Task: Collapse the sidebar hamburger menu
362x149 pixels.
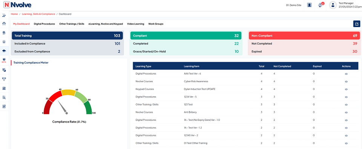Action: pyautogui.click(x=4, y=15)
